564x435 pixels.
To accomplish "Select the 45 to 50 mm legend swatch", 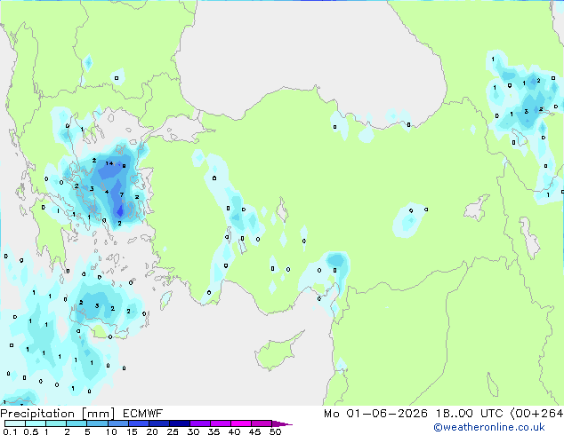I will pos(262,423).
